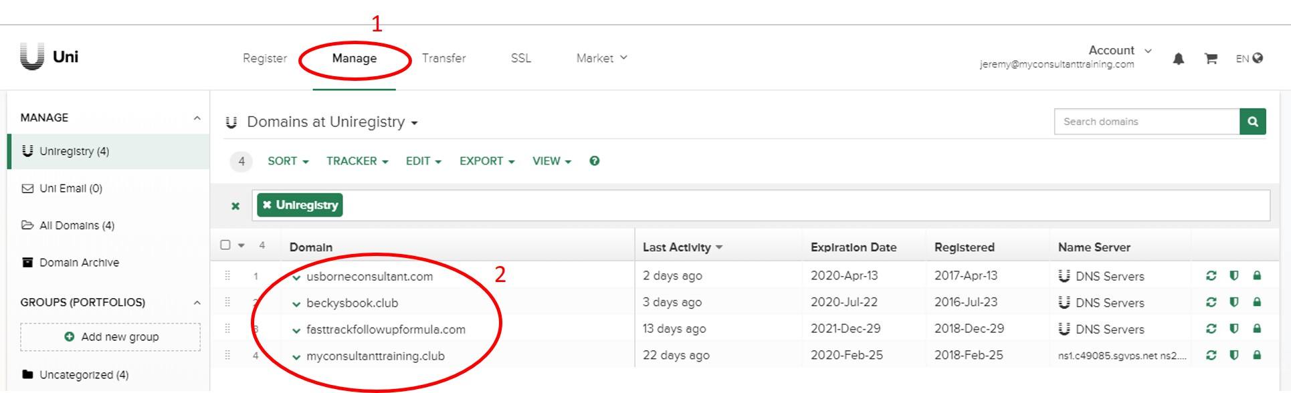Click privacy shield icon for myconsultanttraining.club

click(x=1234, y=356)
